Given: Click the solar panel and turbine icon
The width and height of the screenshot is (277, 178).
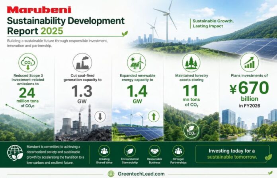Looking at the screenshot, I should click(x=137, y=63).
